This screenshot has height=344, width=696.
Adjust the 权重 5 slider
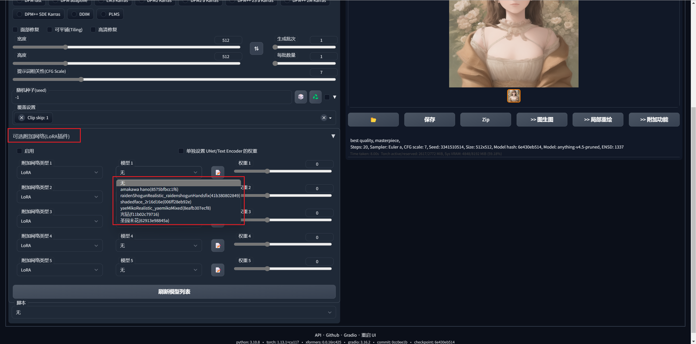click(x=283, y=269)
